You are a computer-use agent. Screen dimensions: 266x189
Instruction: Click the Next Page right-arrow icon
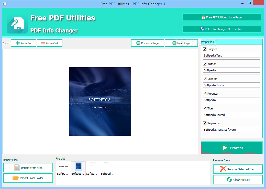pos(174,43)
